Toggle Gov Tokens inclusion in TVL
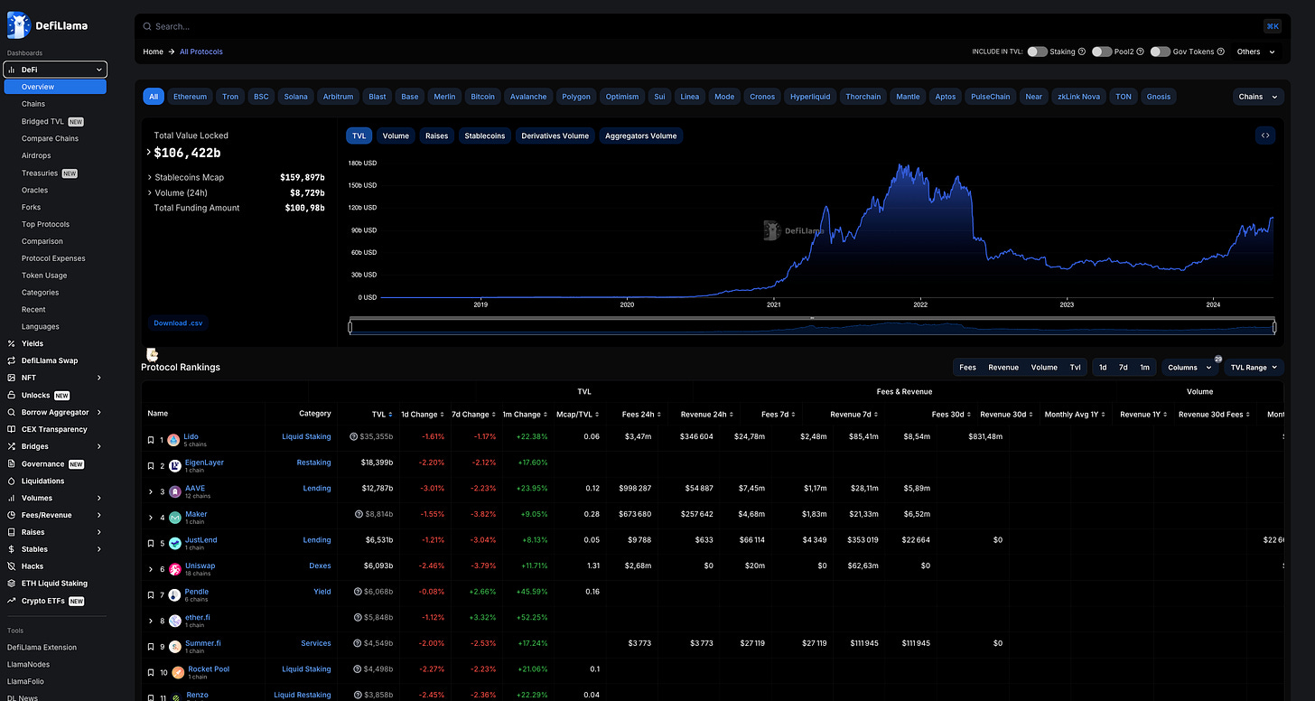Viewport: 1315px width, 701px height. click(1161, 51)
